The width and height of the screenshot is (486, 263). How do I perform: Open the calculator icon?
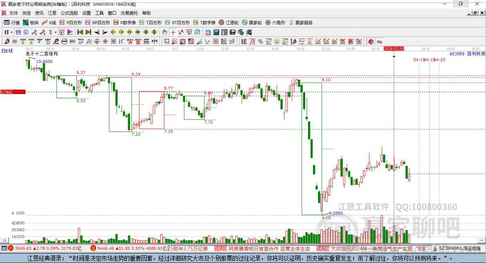tap(216, 32)
